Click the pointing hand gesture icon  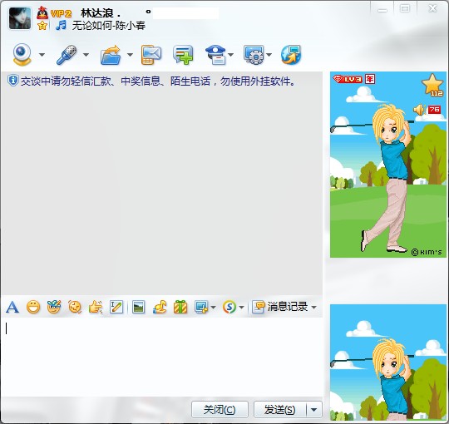coord(96,308)
